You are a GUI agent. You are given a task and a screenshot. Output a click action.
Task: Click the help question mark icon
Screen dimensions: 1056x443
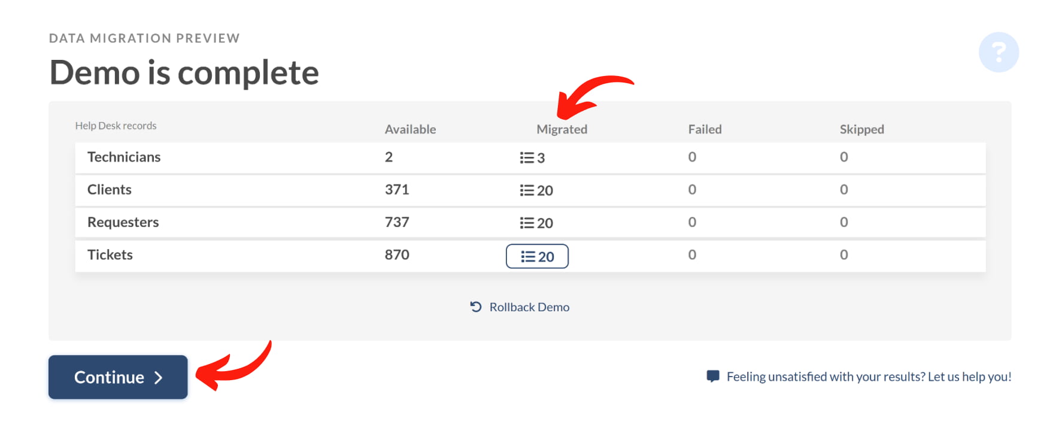tap(999, 52)
